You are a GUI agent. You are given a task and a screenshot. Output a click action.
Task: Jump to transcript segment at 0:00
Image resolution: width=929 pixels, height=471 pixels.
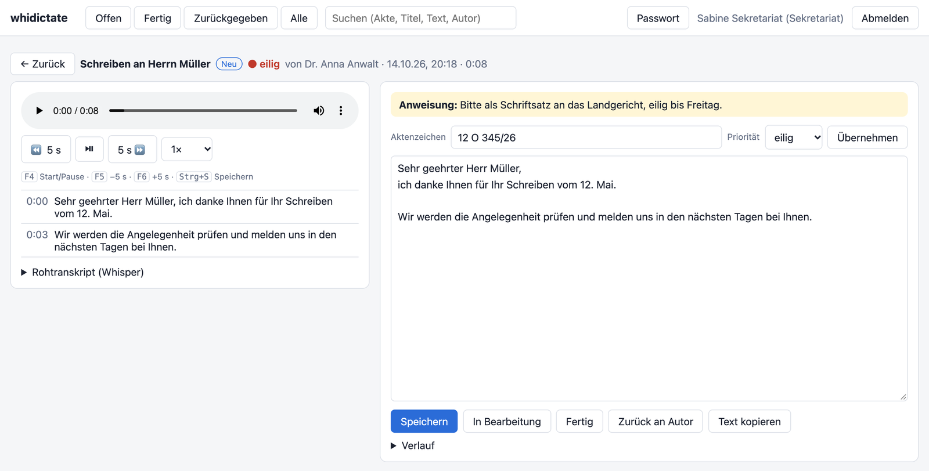(190, 207)
